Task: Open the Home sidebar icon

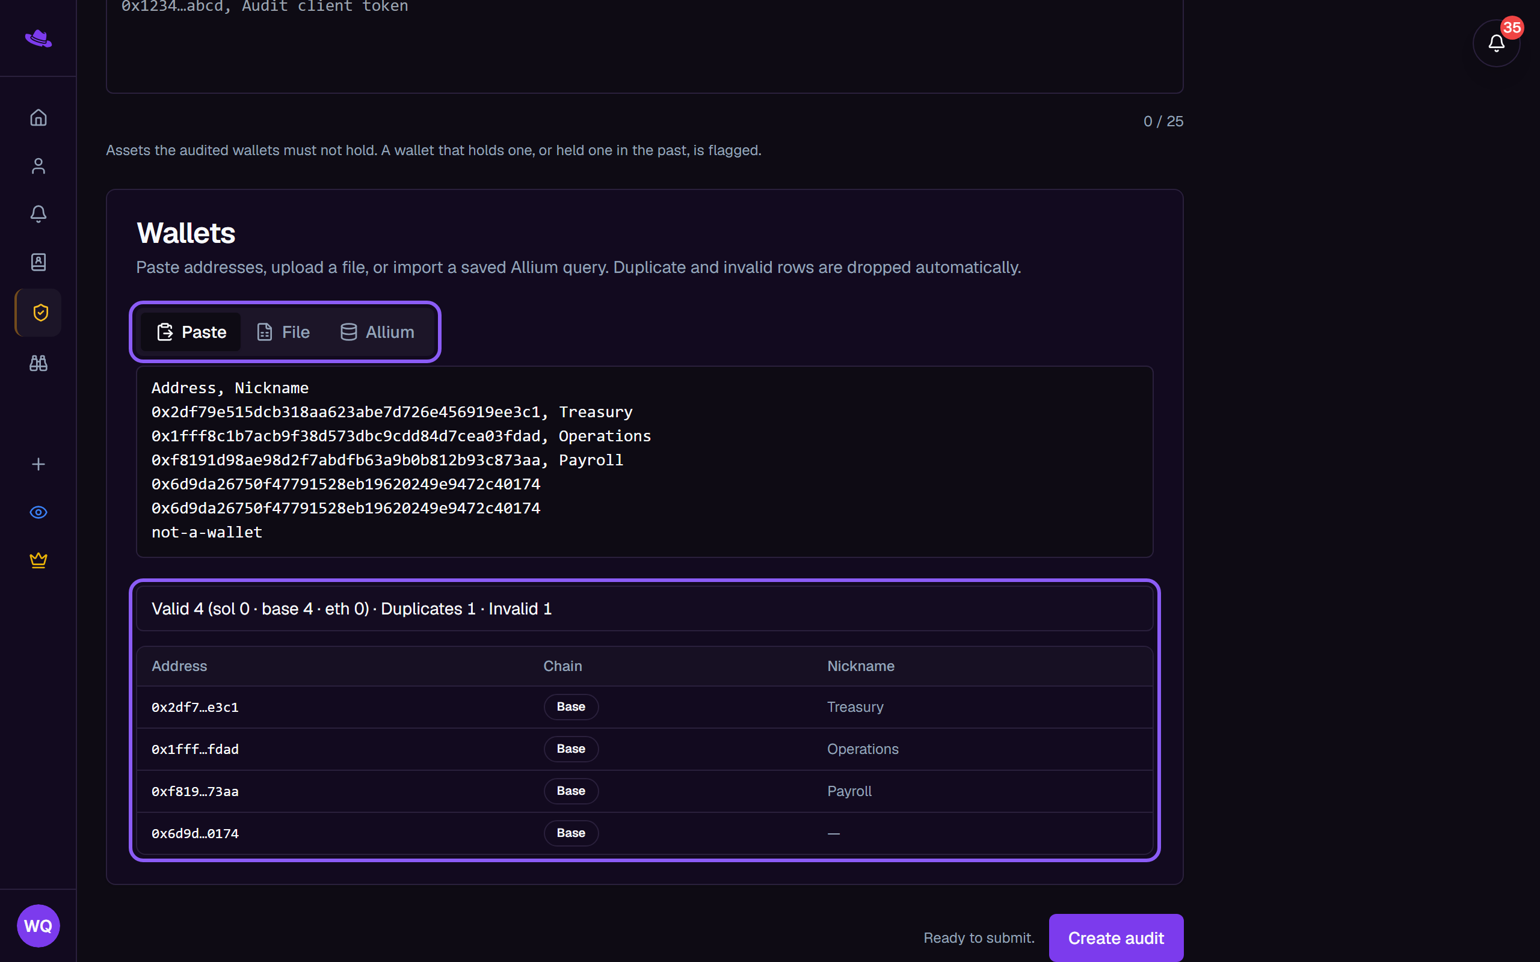Action: click(38, 118)
